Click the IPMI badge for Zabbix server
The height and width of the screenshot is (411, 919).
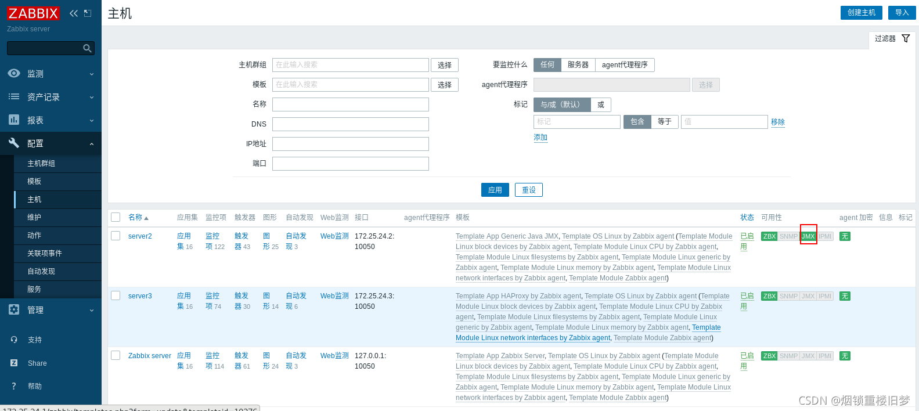pos(825,356)
